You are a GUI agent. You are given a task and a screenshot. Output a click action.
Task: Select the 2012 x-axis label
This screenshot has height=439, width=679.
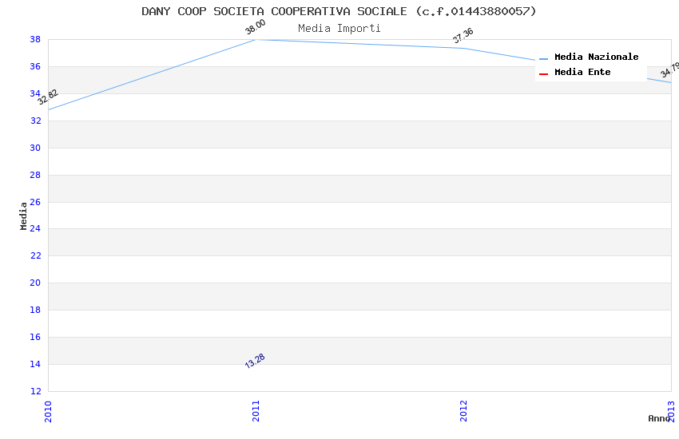[x=464, y=411]
